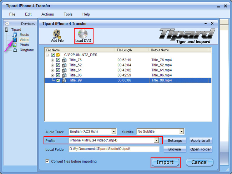
Task: Open the Profile dropdown arrow
Action: click(x=156, y=140)
